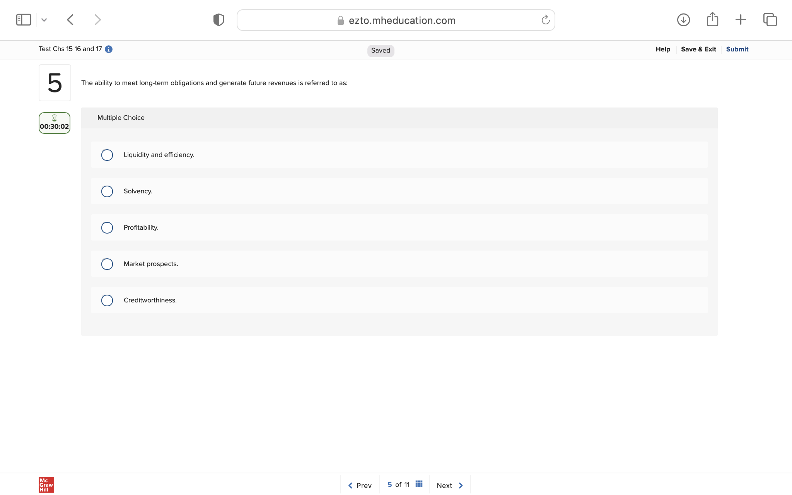Screen dimensions: 792x495
Task: Click the test info icon beside quiz title
Action: 109,49
